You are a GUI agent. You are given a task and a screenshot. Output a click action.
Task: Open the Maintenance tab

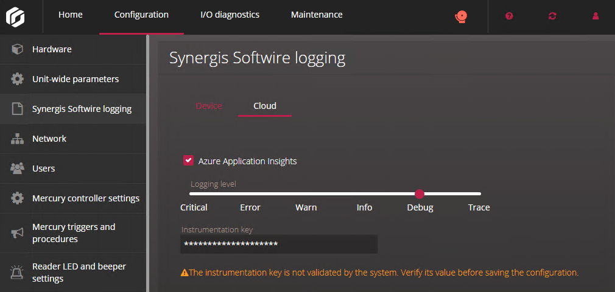(317, 15)
